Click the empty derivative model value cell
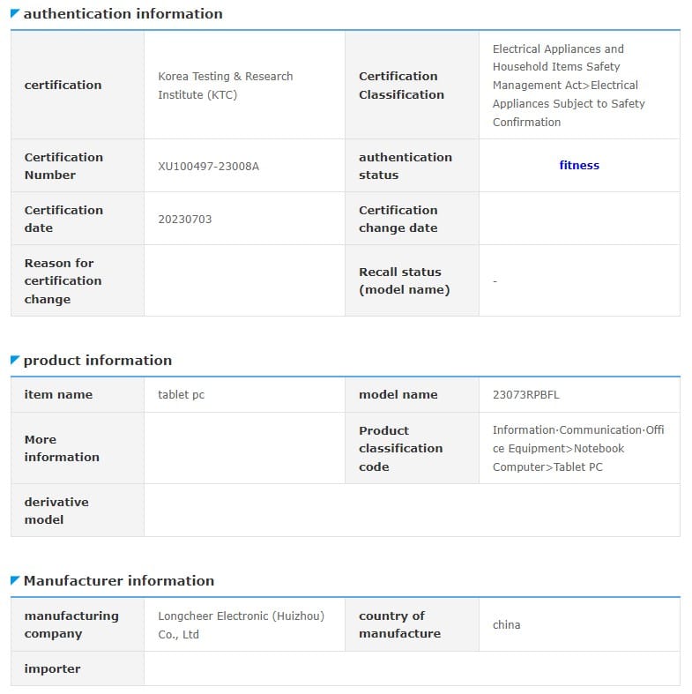This screenshot has height=694, width=692. click(x=412, y=511)
